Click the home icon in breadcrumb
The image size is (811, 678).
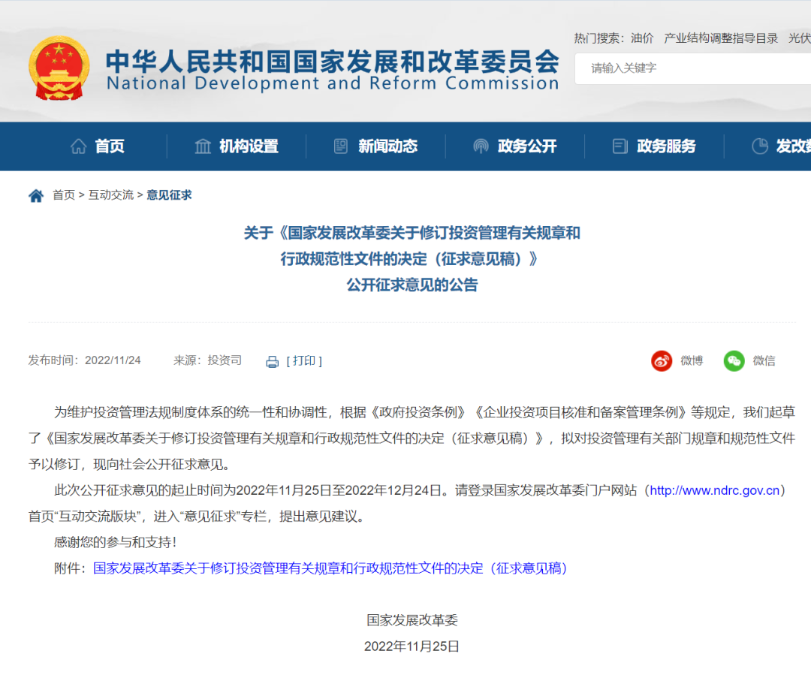tap(36, 196)
